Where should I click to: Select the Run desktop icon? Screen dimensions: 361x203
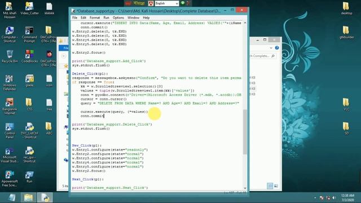[x=29, y=177]
